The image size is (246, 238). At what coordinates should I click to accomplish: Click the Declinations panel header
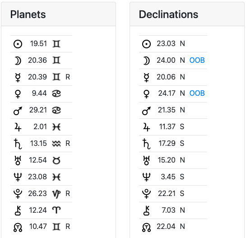[187, 14]
